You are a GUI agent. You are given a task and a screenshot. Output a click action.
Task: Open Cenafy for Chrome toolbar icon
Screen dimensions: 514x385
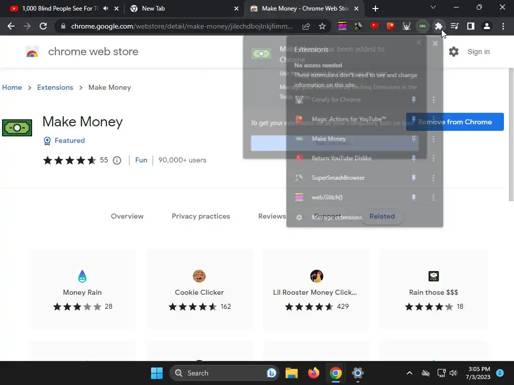(x=407, y=26)
